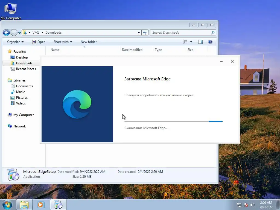
Task: Launch Windows Media Player from taskbar
Action: click(x=40, y=205)
